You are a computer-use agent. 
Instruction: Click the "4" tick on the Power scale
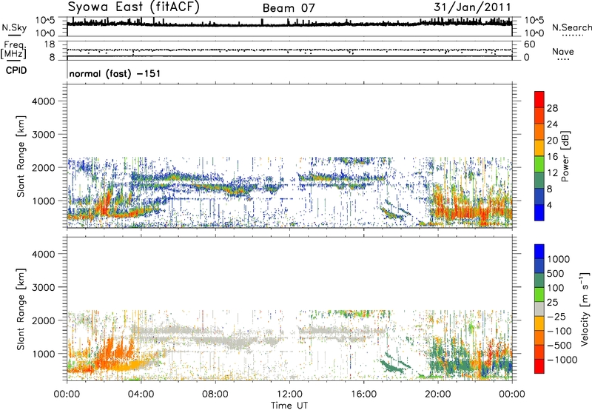549,205
